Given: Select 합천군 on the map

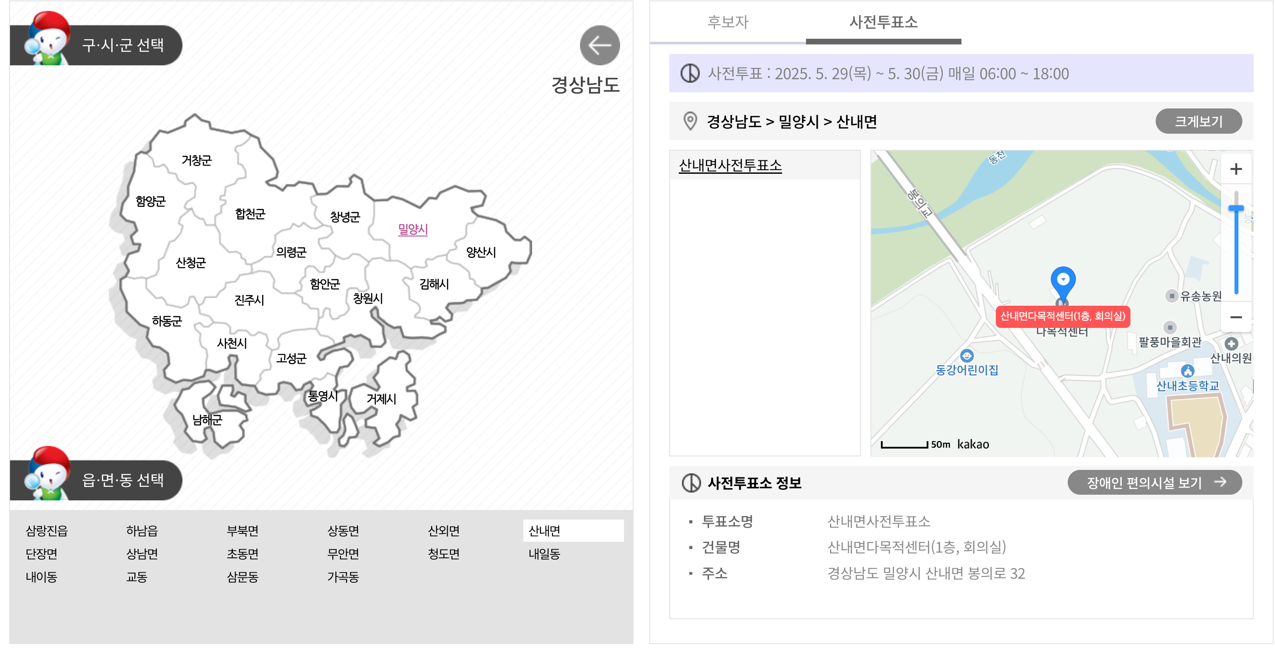Looking at the screenshot, I should pos(250,214).
